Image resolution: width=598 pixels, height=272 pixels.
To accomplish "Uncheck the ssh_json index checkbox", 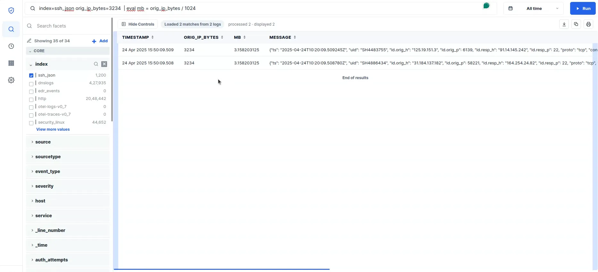I will click(31, 76).
